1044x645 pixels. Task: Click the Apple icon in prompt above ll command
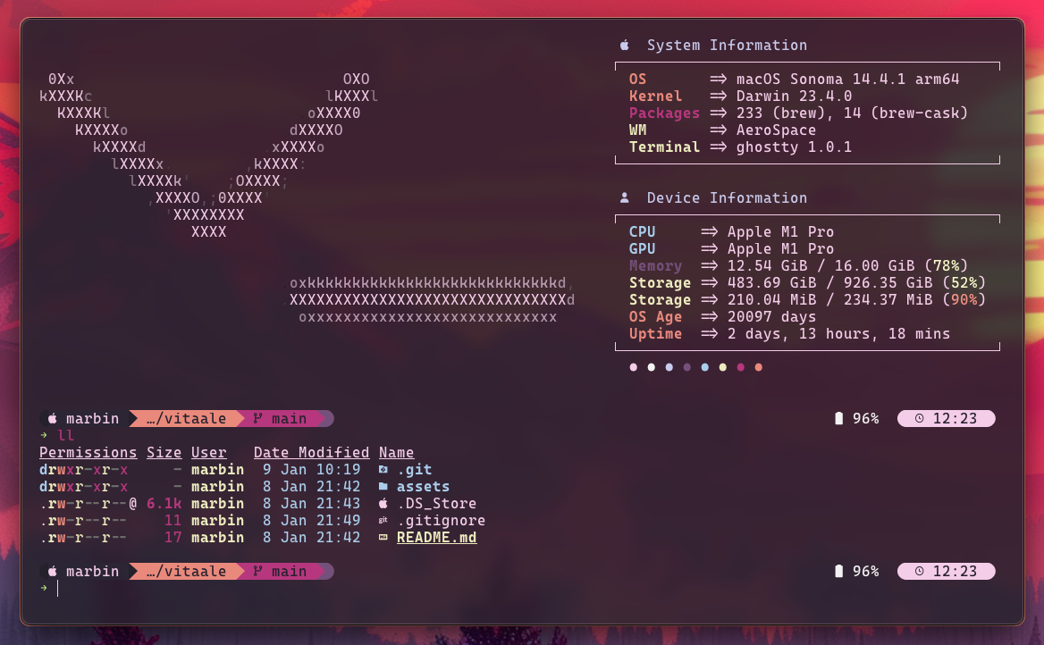click(53, 418)
